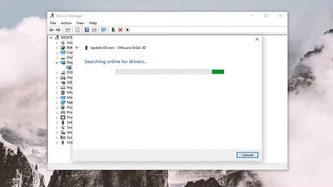The width and height of the screenshot is (333, 187).
Task: Click the Update device driver toolbar icon
Action: coord(113,30)
